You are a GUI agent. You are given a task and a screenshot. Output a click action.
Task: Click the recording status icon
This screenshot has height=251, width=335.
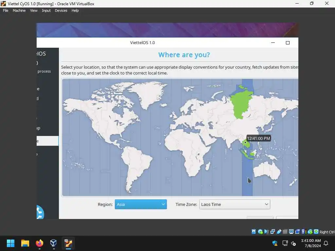tap(297, 232)
